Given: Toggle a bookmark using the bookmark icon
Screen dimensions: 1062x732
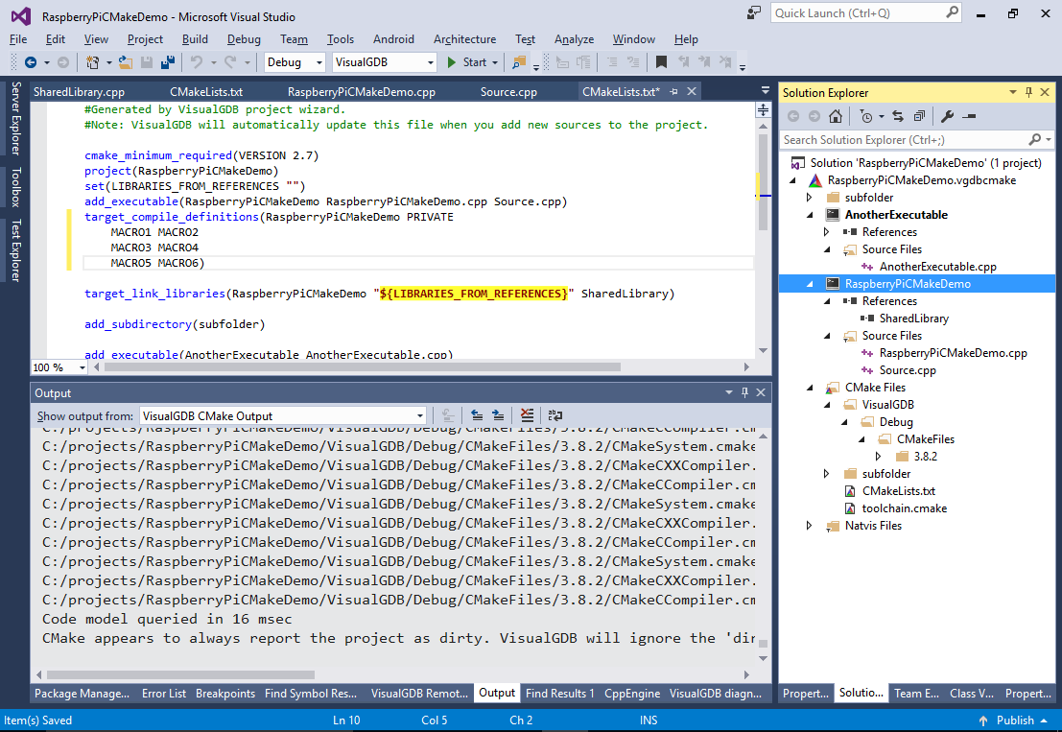Looking at the screenshot, I should (x=662, y=62).
